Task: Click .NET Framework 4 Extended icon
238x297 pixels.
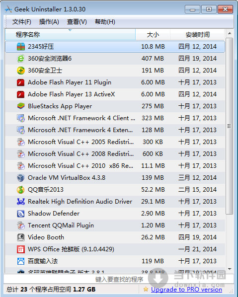Action: 21,130
